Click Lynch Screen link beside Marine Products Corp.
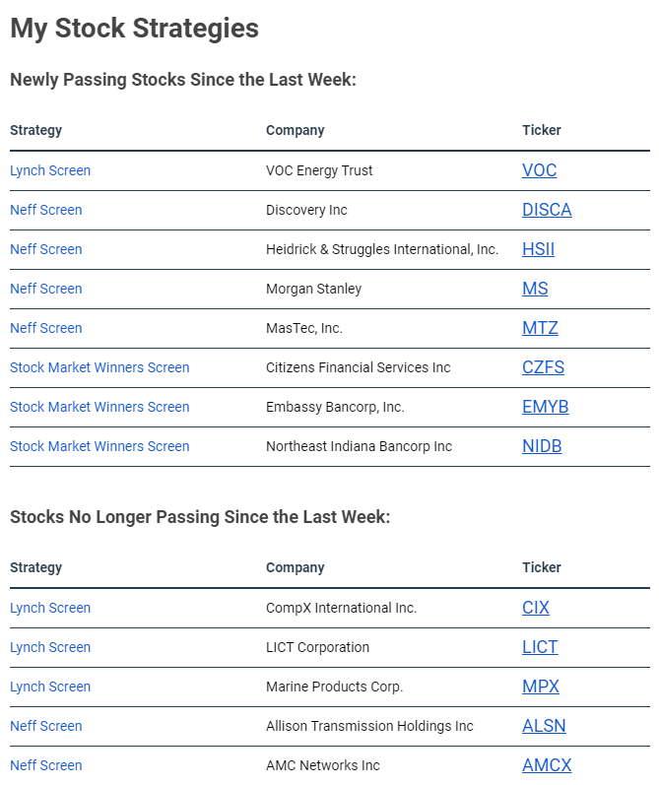659x785 pixels. pyautogui.click(x=50, y=687)
